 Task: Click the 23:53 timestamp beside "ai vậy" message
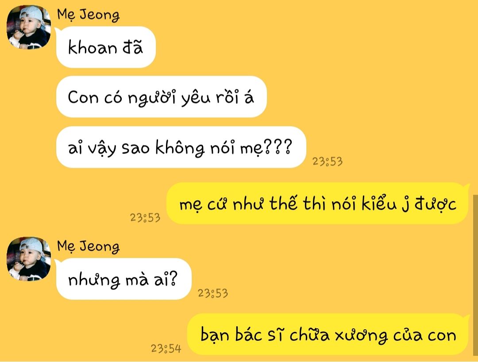tap(328, 162)
